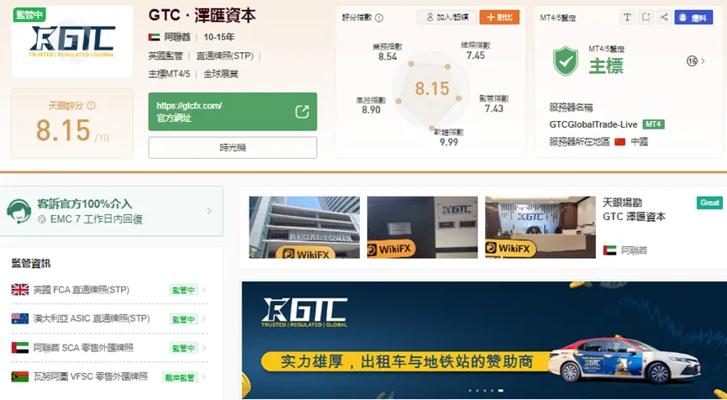
Task: Click the green Great badge
Action: pyautogui.click(x=709, y=203)
